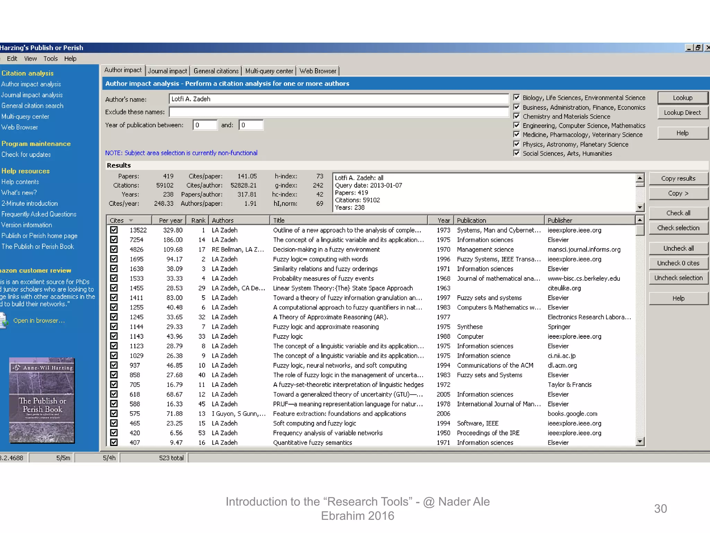
Task: Uncheck the row with 13522 cites
Action: point(114,230)
